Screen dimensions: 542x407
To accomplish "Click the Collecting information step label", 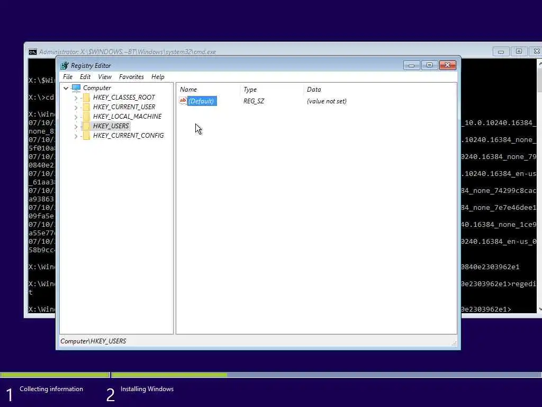I will (51, 389).
